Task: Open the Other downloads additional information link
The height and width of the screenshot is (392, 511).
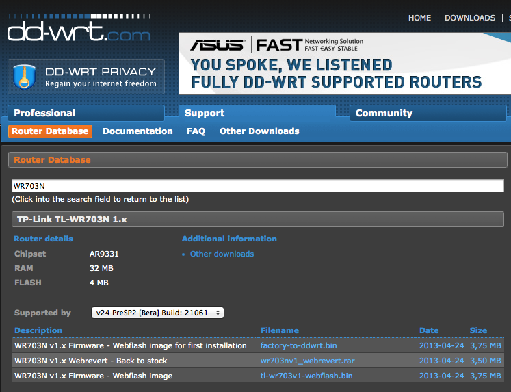Action: click(x=222, y=254)
